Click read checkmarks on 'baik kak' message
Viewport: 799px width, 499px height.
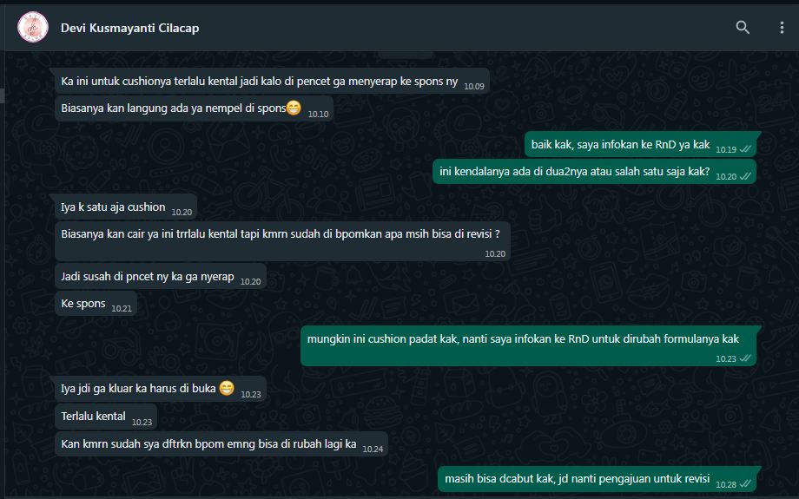coord(745,149)
